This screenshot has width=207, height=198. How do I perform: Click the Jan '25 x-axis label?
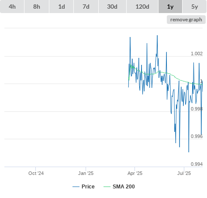pyautogui.click(x=86, y=173)
